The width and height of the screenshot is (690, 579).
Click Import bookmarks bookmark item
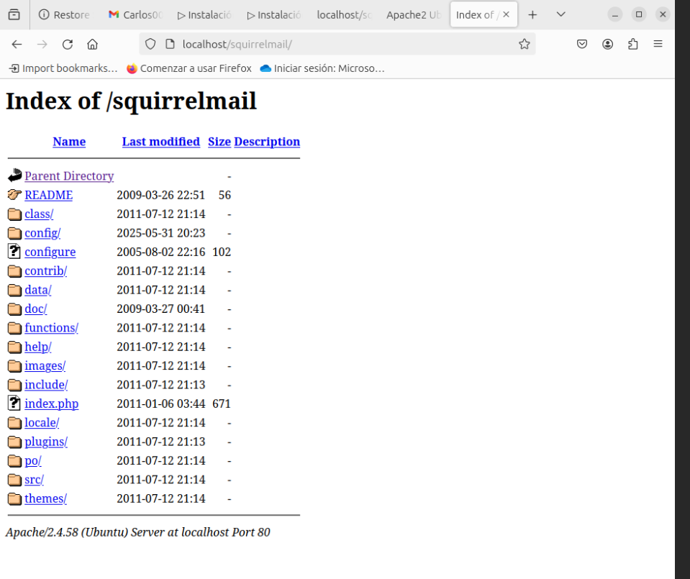(63, 68)
